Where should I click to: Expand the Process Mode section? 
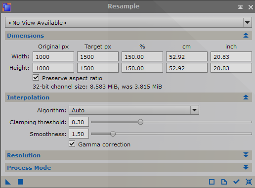pyautogui.click(x=246, y=167)
